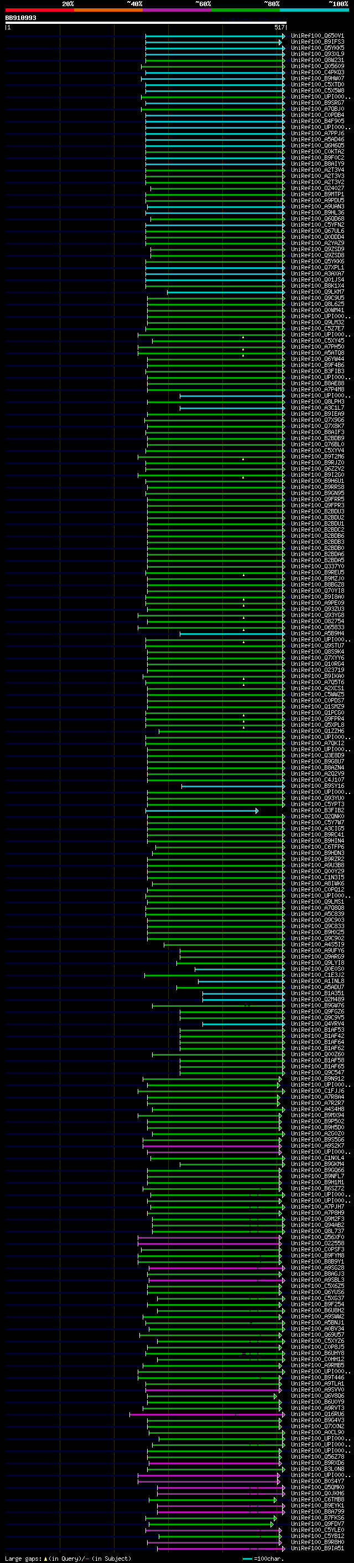Open hit UniRef100_A9SG28
354x1563 pixels.
[317, 1267]
